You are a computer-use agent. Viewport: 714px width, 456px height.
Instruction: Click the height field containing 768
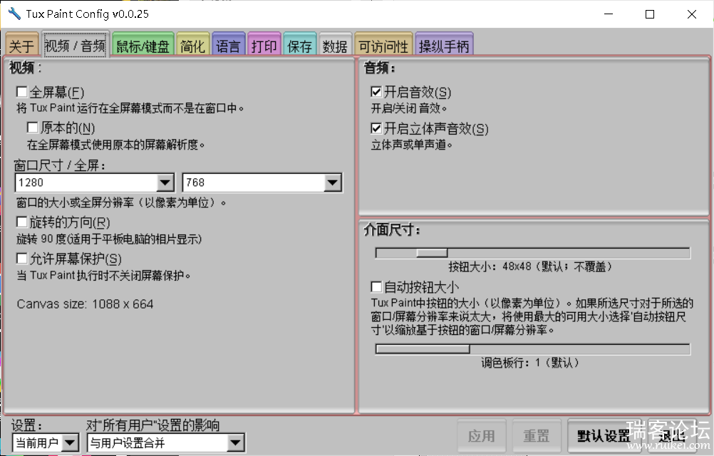click(x=254, y=182)
